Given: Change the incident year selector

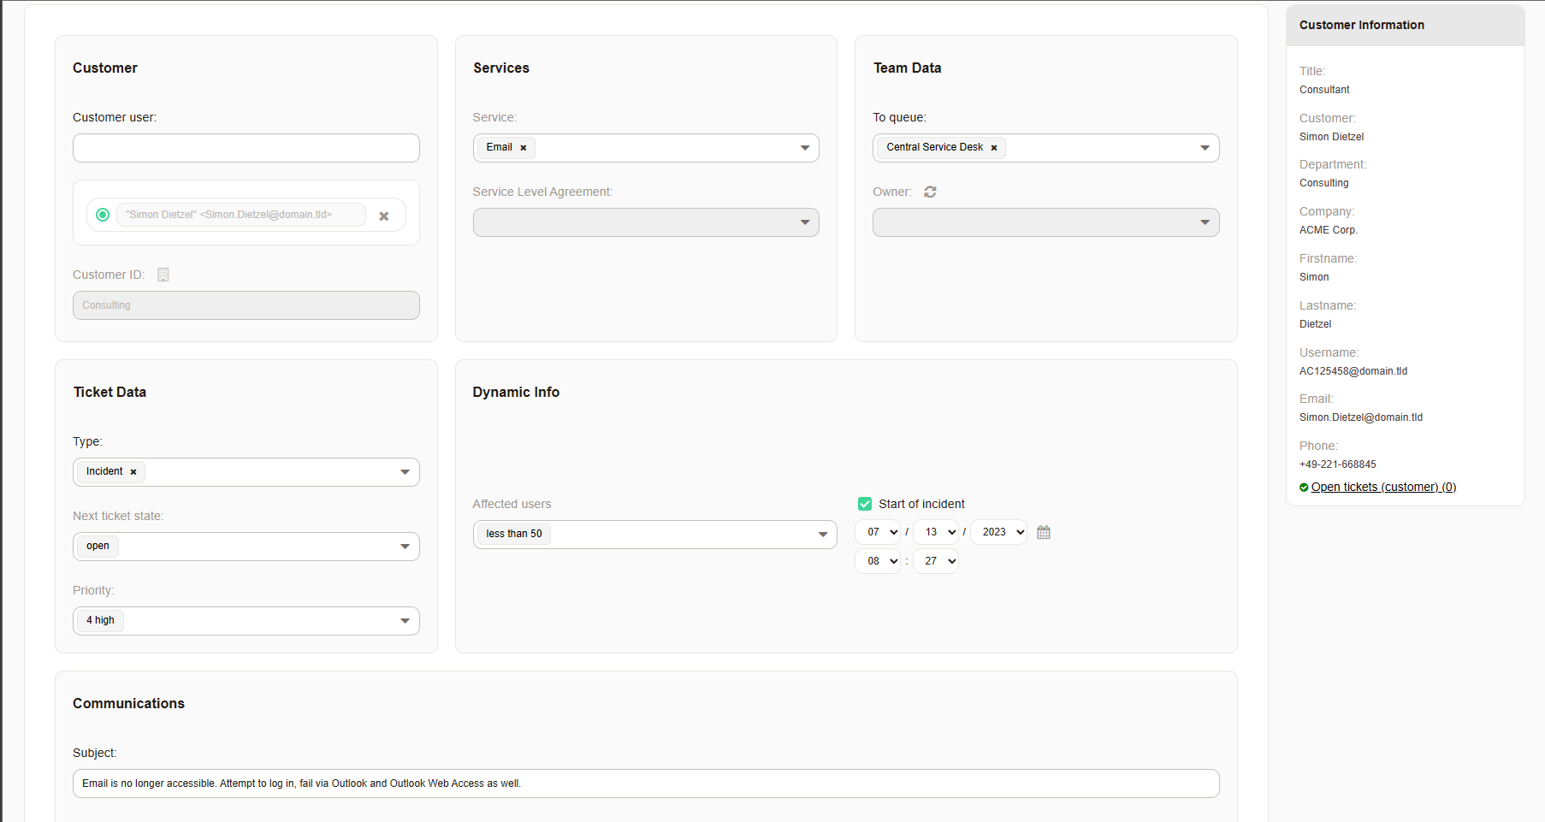Looking at the screenshot, I should 998,532.
